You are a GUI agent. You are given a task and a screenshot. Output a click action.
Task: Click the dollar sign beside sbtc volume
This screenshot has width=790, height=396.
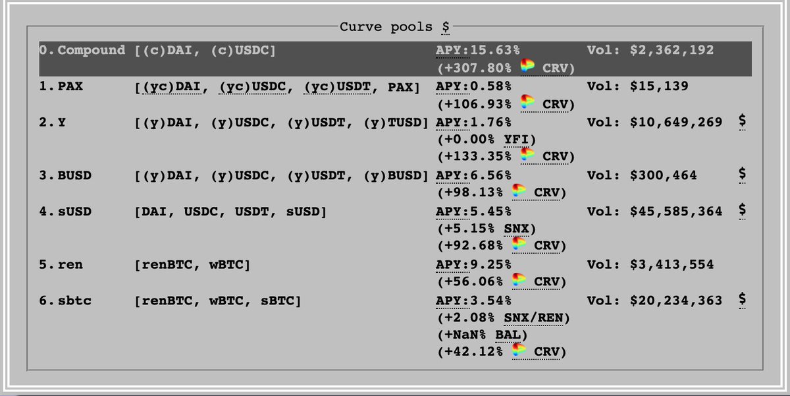[742, 300]
